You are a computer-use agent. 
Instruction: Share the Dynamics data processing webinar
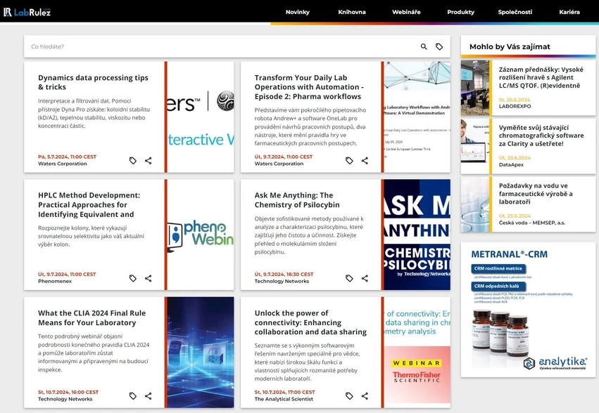149,161
